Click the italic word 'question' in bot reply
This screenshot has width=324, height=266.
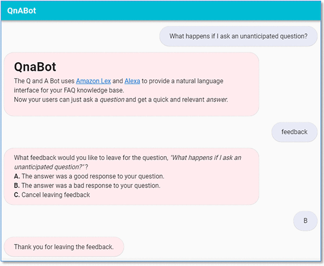[112, 99]
